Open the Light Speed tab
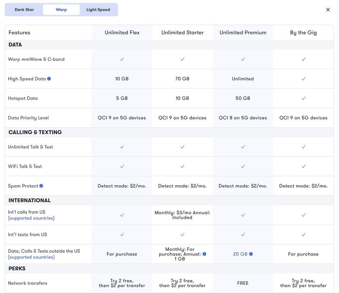Viewport: 339px width, 293px height. click(x=98, y=10)
